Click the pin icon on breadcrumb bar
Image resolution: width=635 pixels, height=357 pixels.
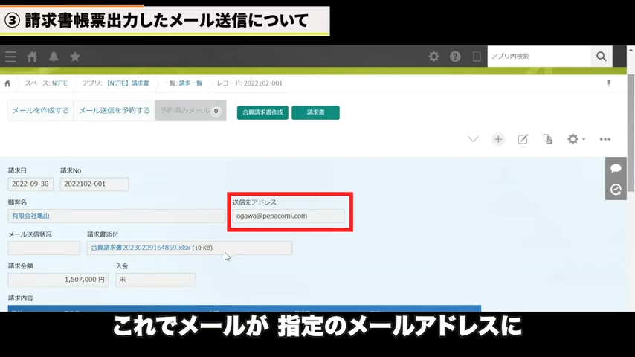609,83
